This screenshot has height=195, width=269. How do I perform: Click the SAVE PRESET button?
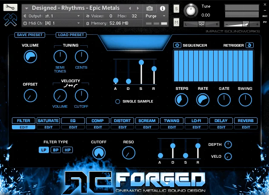[x=30, y=35]
